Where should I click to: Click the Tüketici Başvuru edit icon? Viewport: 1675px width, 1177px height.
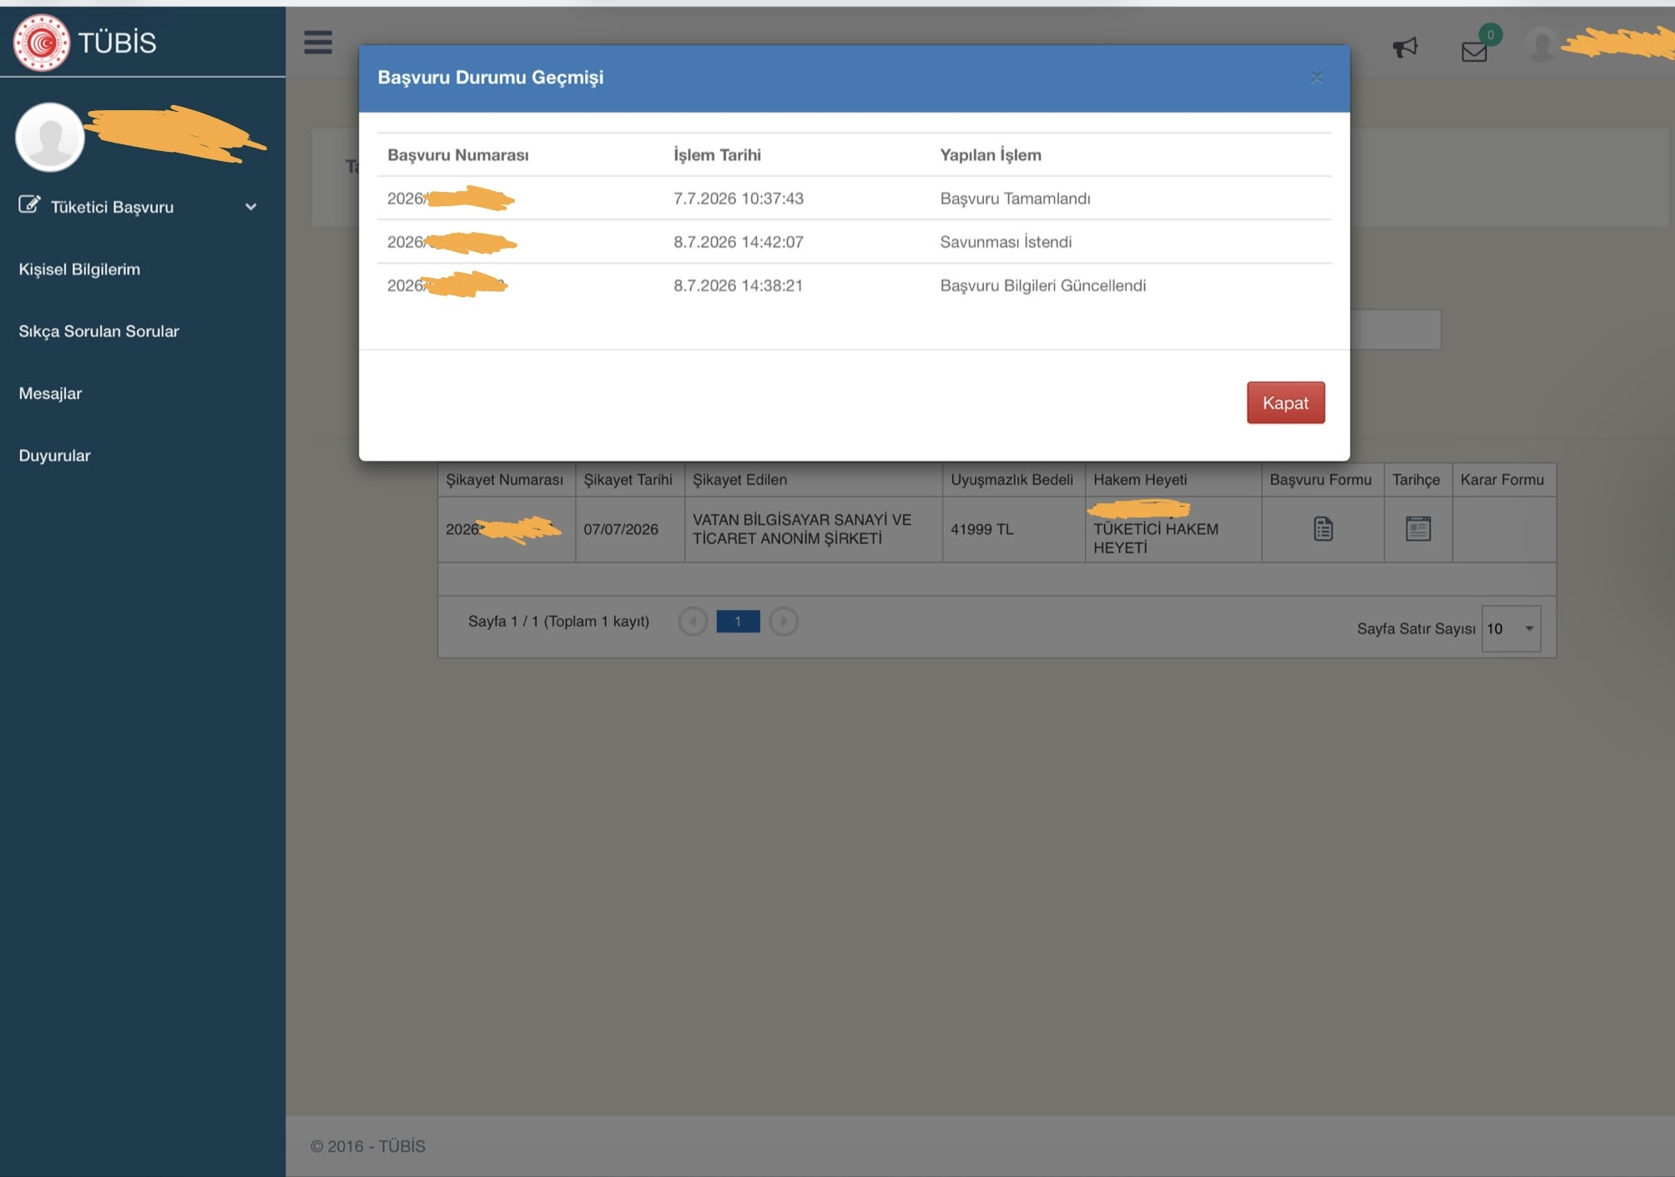click(29, 205)
